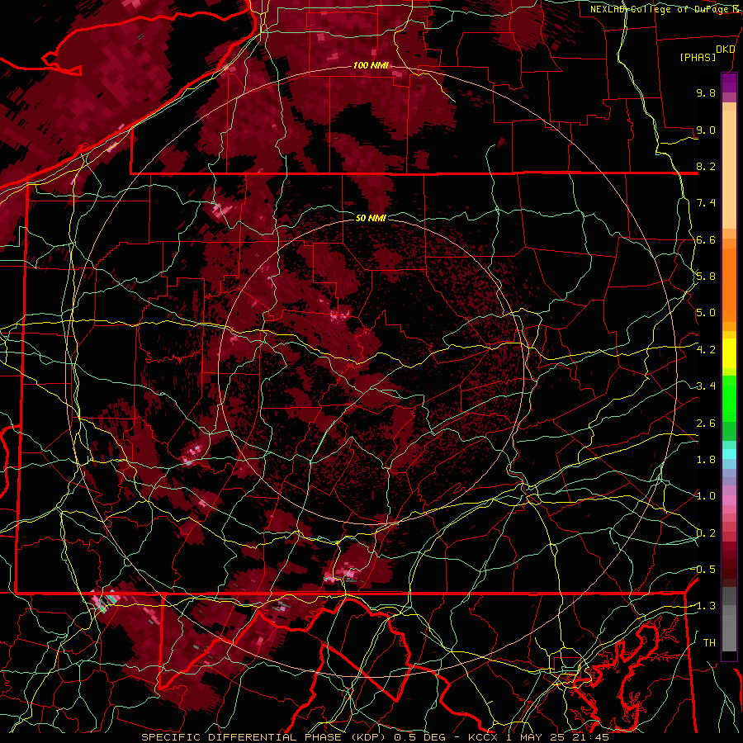Select the 3.4 value on the color scale
The height and width of the screenshot is (743, 743).
(x=706, y=386)
